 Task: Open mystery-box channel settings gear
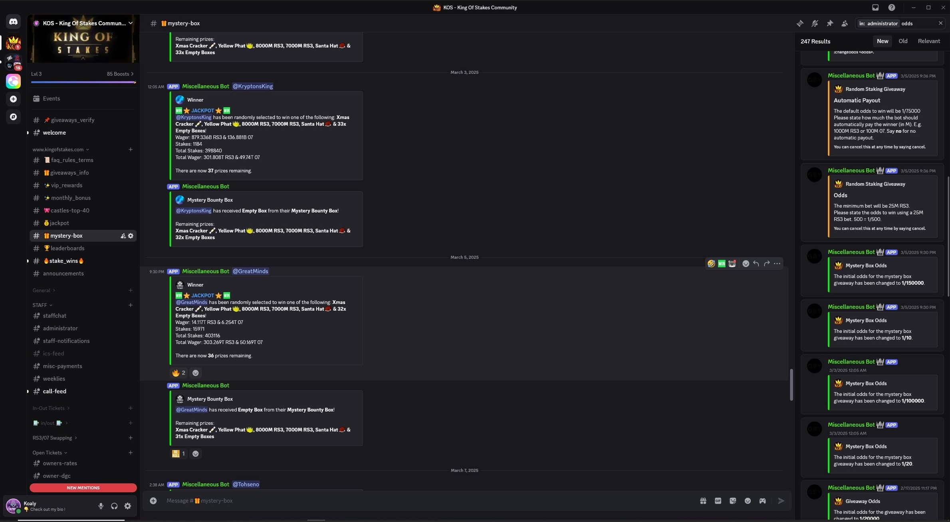(131, 236)
